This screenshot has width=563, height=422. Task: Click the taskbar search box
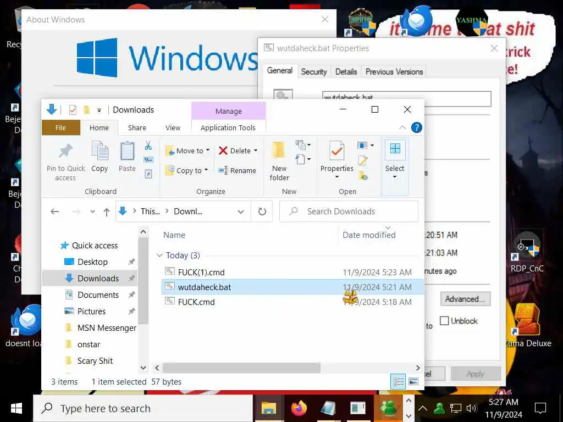(x=143, y=408)
